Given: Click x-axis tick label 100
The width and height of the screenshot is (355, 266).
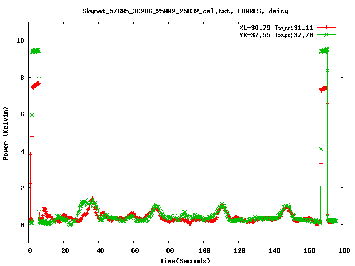Looking at the screenshot, I should [205, 250].
